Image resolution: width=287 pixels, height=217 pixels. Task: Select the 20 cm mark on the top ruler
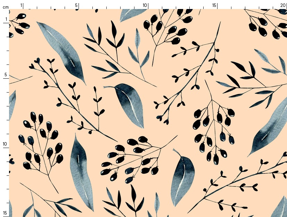click(x=283, y=5)
